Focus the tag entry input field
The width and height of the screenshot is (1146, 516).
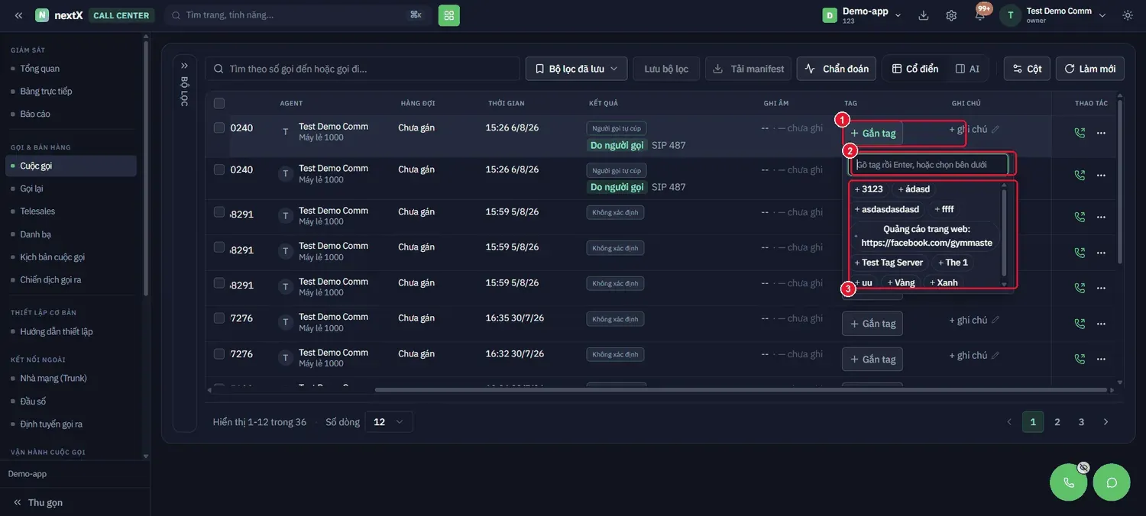[929, 165]
